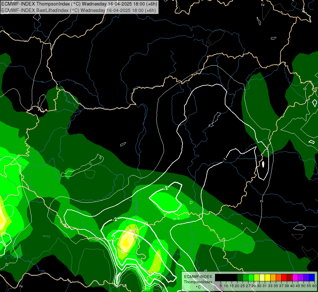Select the orange-red 35-37 legend swatch

click(x=279, y=277)
